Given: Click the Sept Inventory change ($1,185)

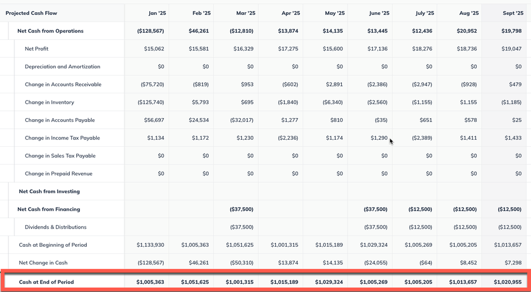Looking at the screenshot, I should pyautogui.click(x=511, y=103).
